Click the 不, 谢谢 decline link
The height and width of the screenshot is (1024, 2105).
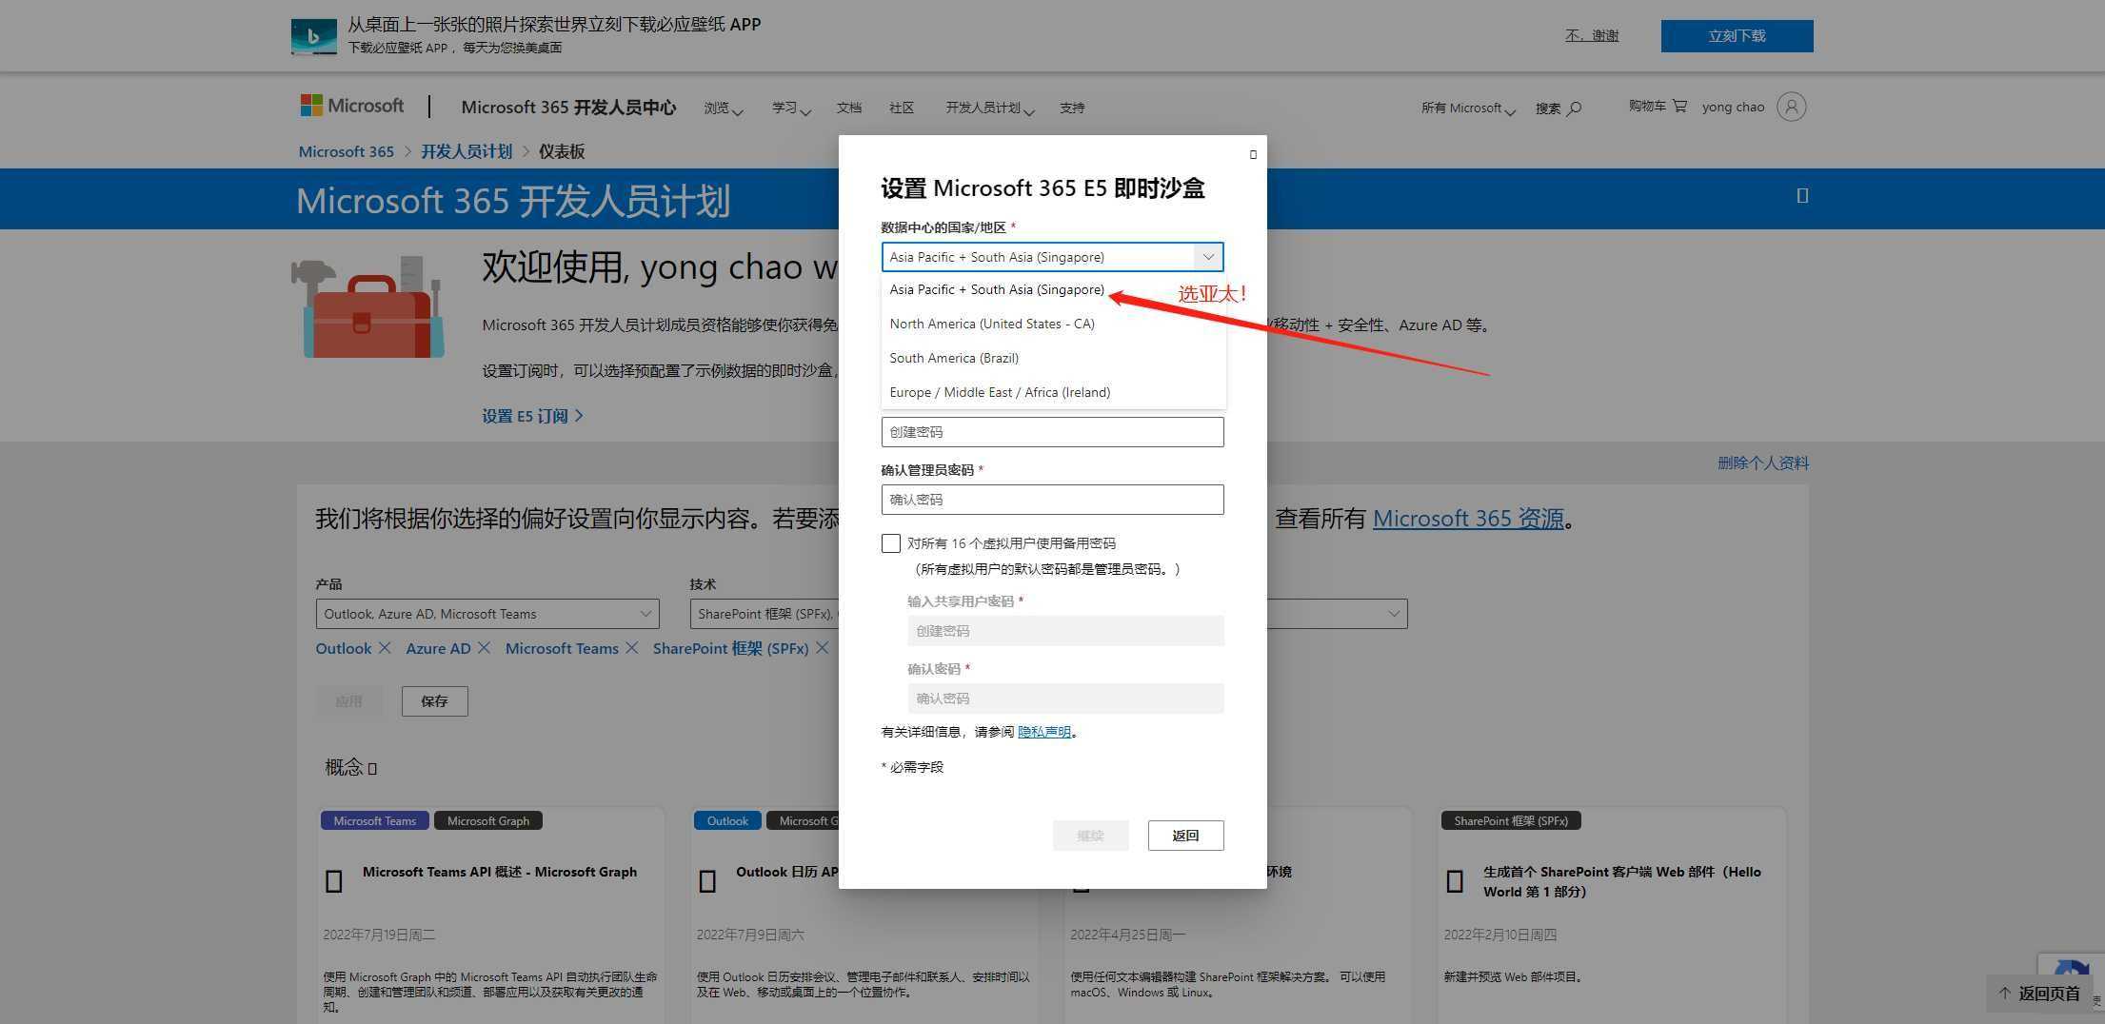(1592, 35)
